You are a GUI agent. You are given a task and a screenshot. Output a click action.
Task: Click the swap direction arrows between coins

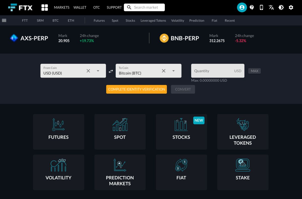(x=110, y=71)
